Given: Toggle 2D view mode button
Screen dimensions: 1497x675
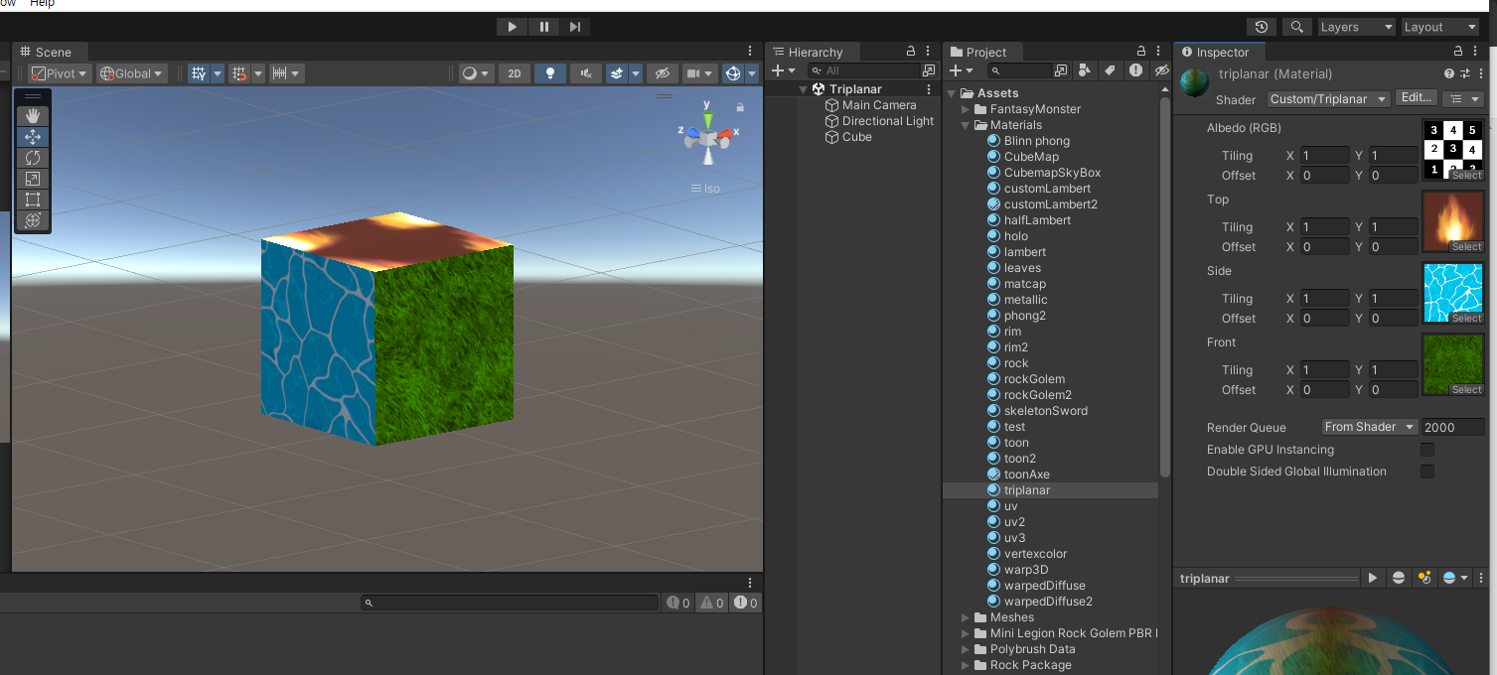Looking at the screenshot, I should coord(515,73).
